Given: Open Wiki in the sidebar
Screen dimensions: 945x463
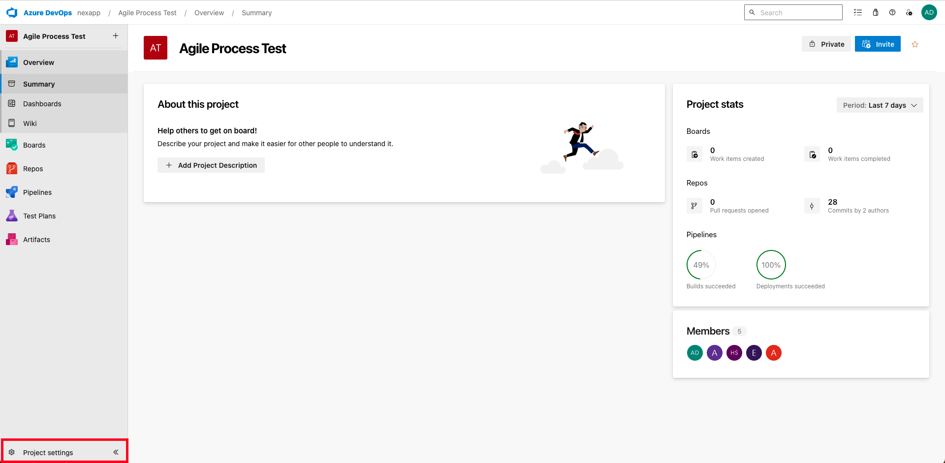Looking at the screenshot, I should 64,123.
